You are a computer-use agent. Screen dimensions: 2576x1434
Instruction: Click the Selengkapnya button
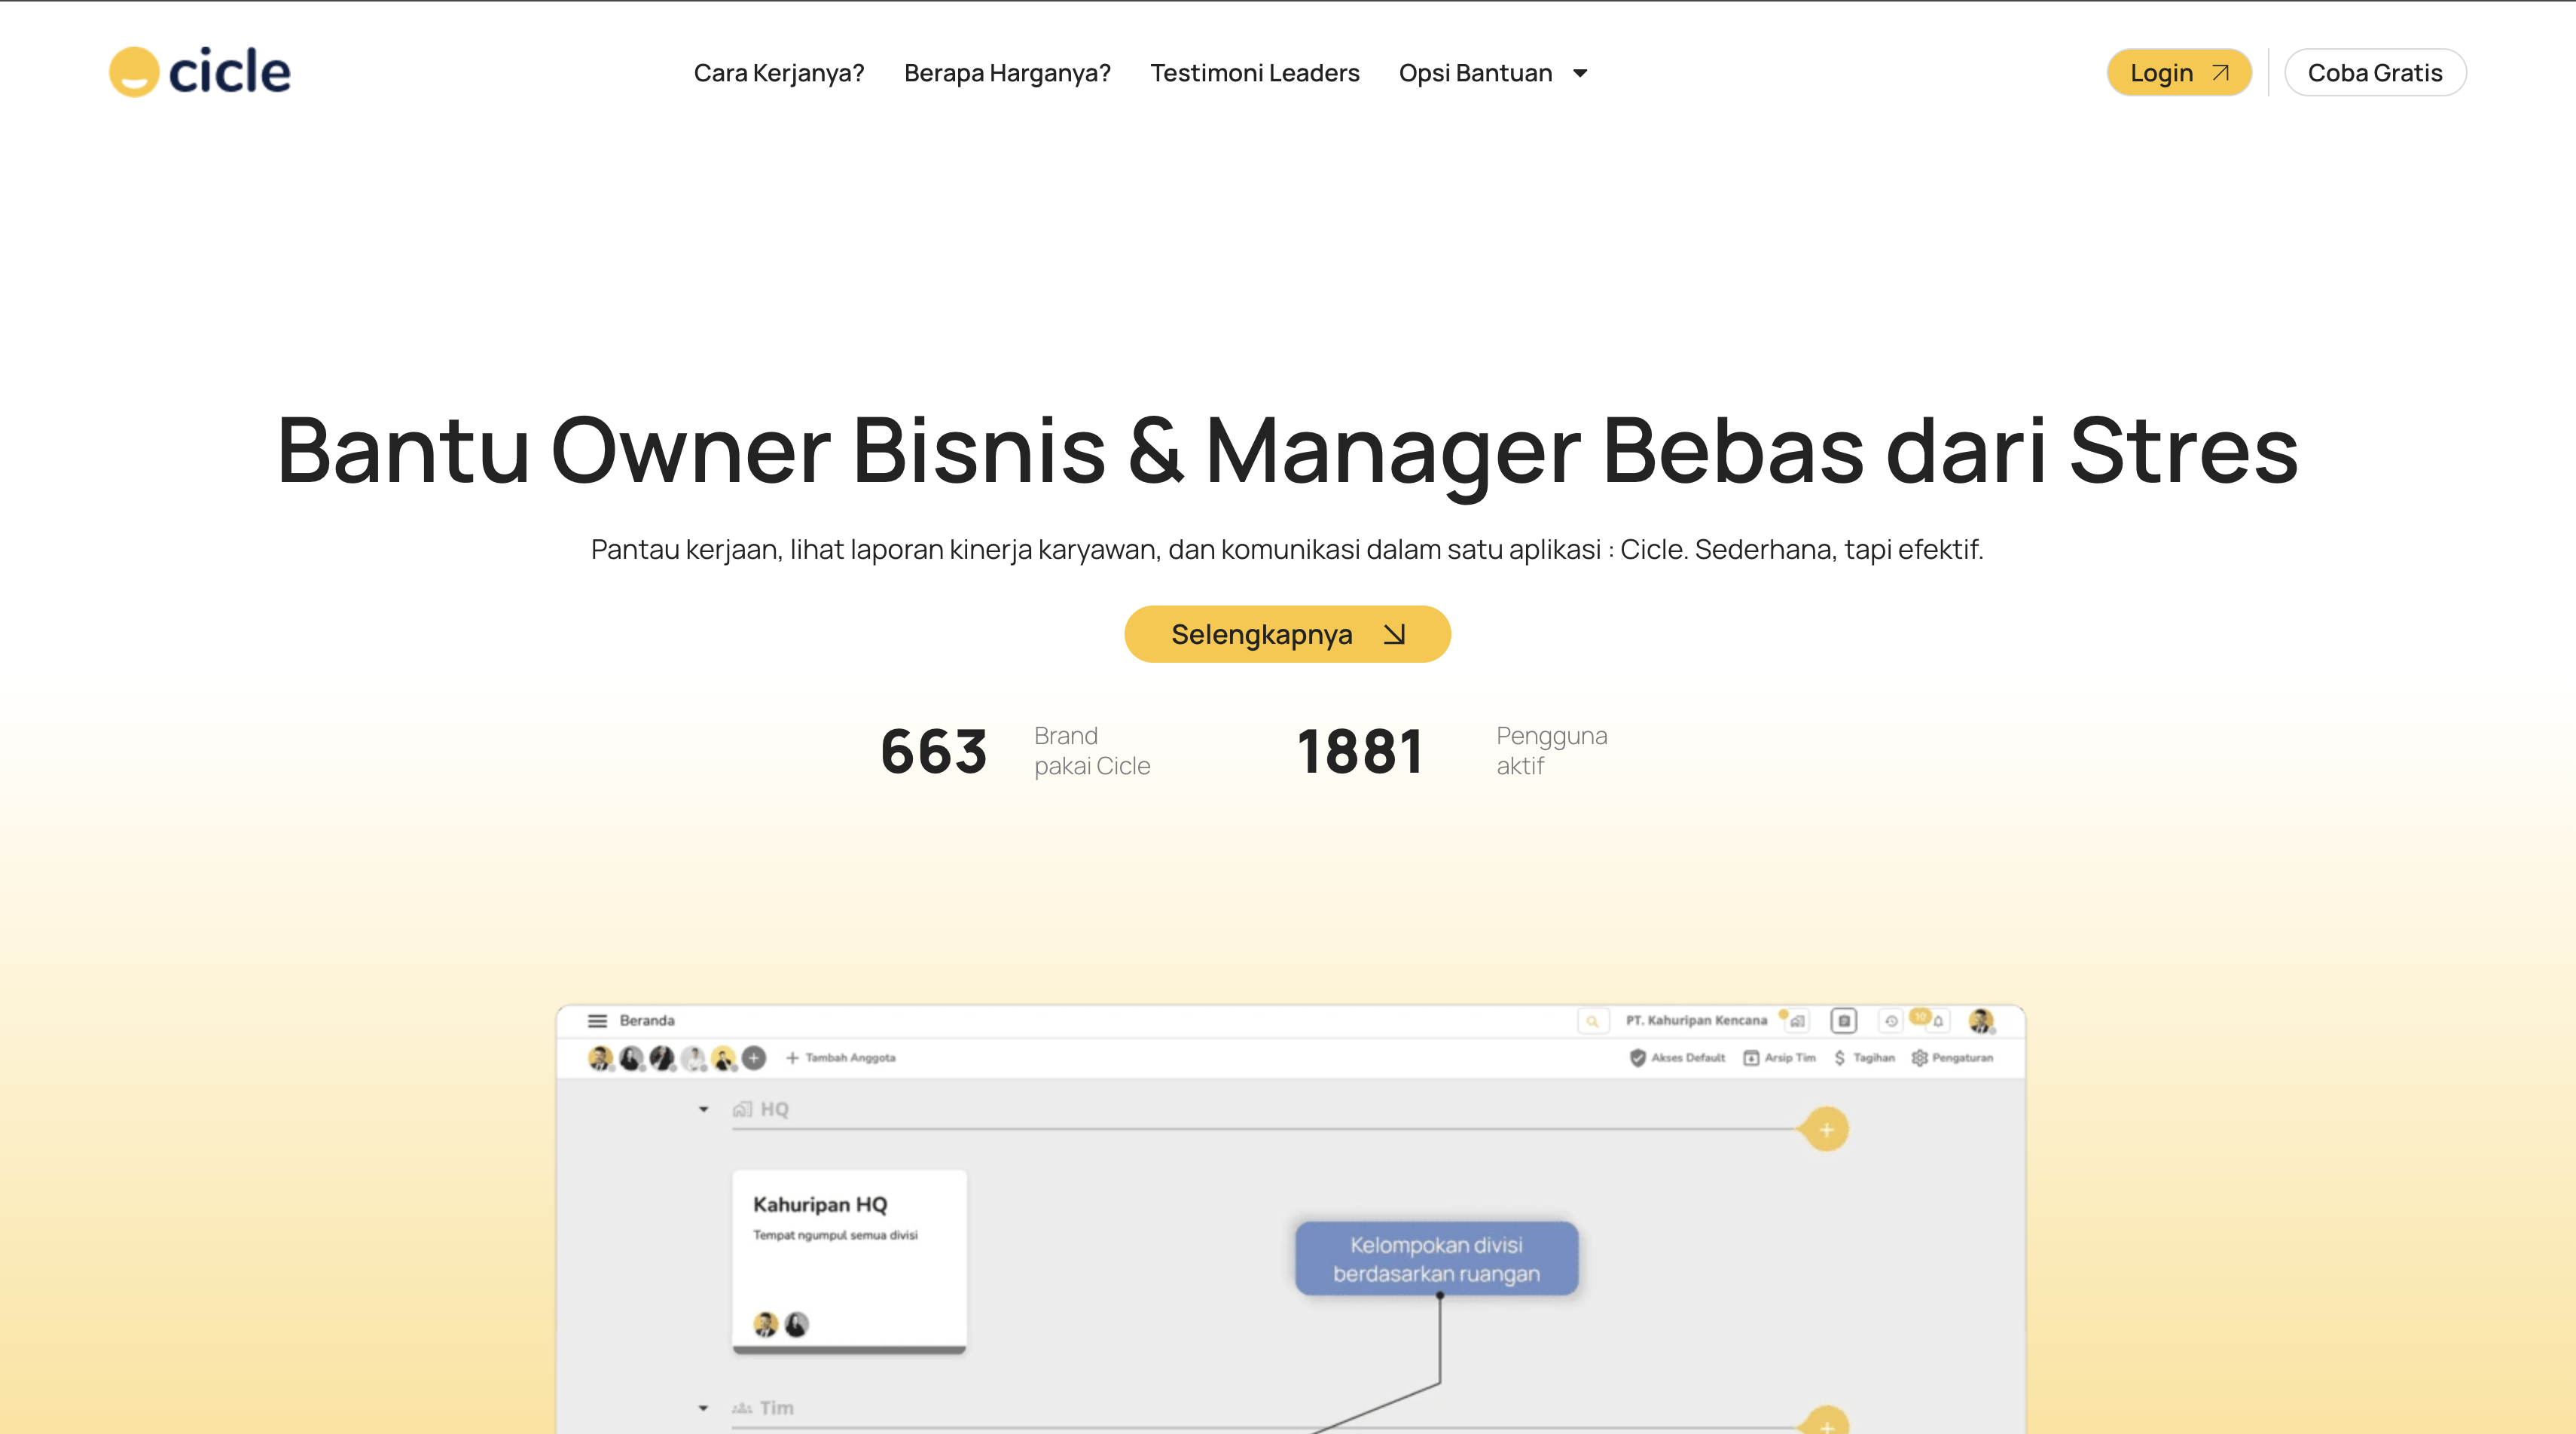pyautogui.click(x=1287, y=634)
